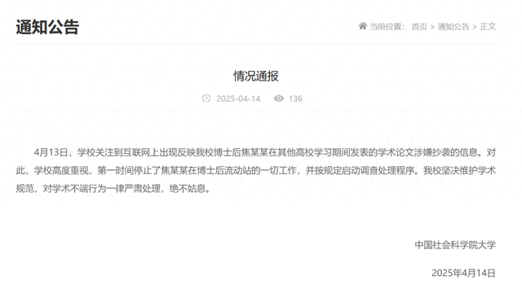Click the signature 中国社会科学院大学
Screen dimensions: 522x298
coord(455,245)
